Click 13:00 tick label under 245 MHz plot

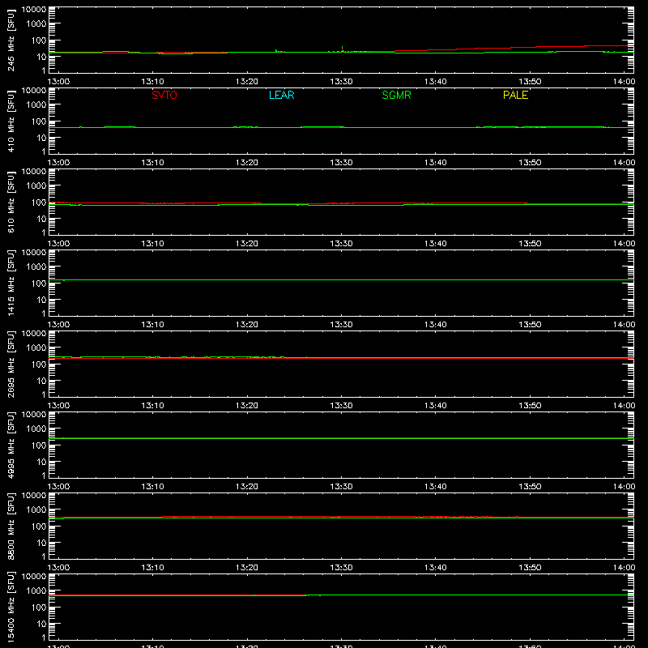(58, 82)
